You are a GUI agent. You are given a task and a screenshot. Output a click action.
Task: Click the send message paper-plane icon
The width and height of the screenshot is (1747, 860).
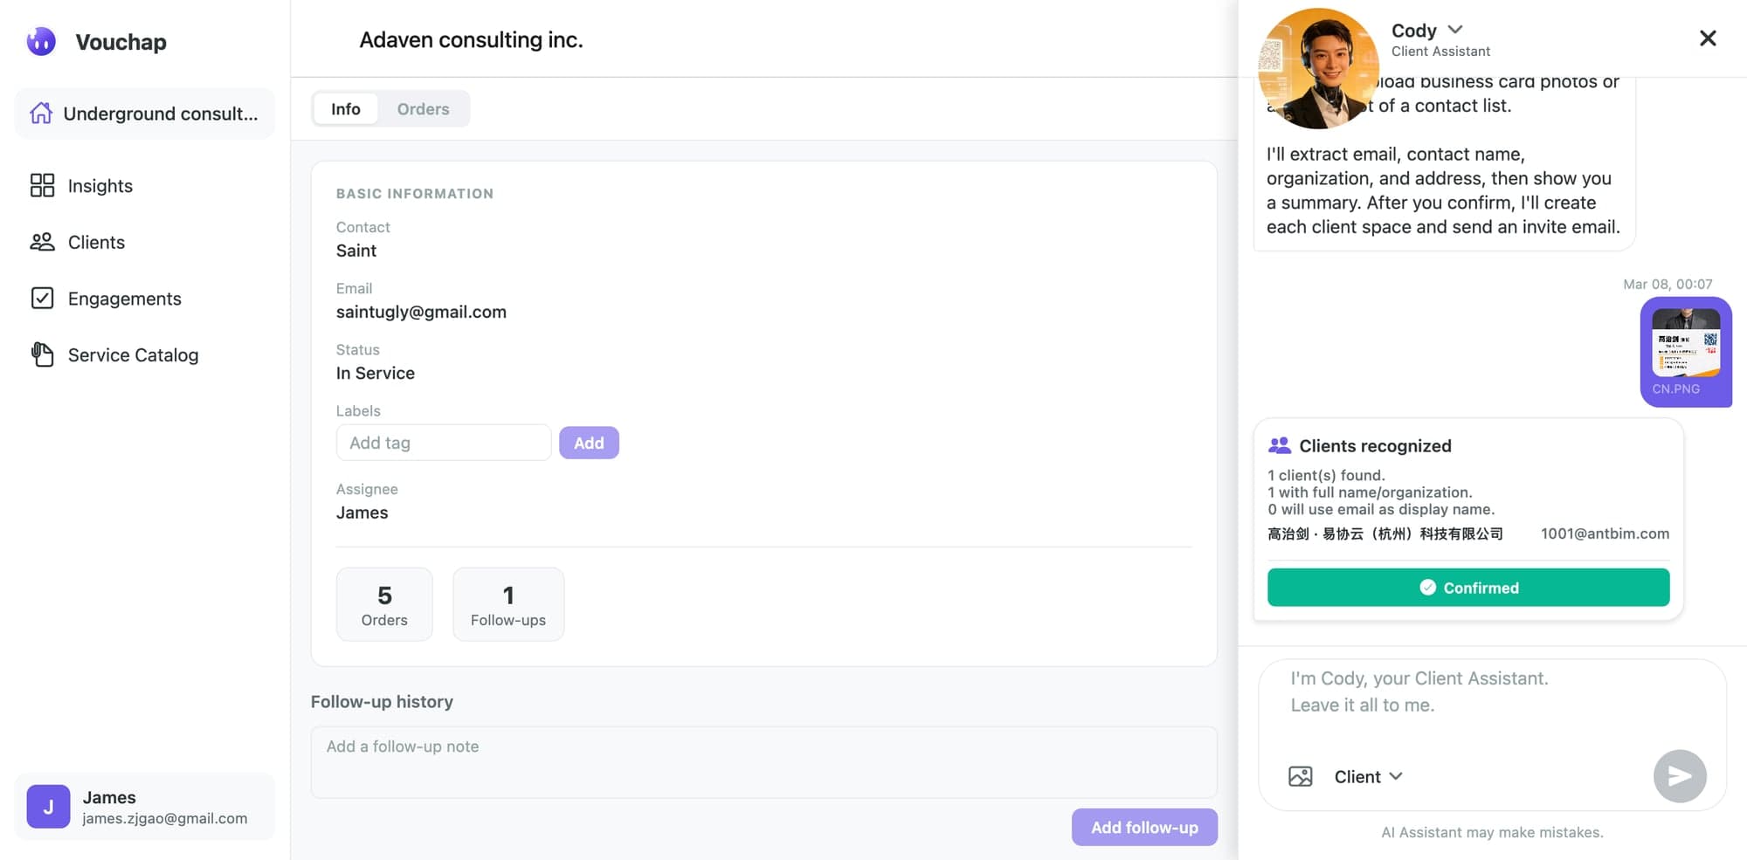1679,775
